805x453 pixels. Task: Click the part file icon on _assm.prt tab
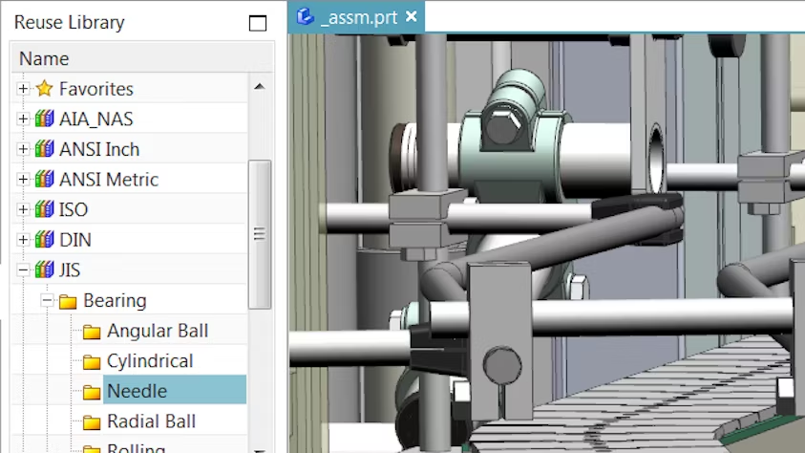click(306, 16)
